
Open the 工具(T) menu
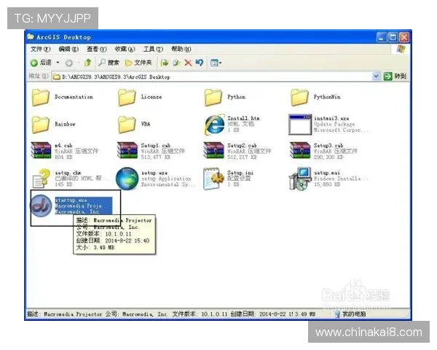pyautogui.click(x=153, y=49)
